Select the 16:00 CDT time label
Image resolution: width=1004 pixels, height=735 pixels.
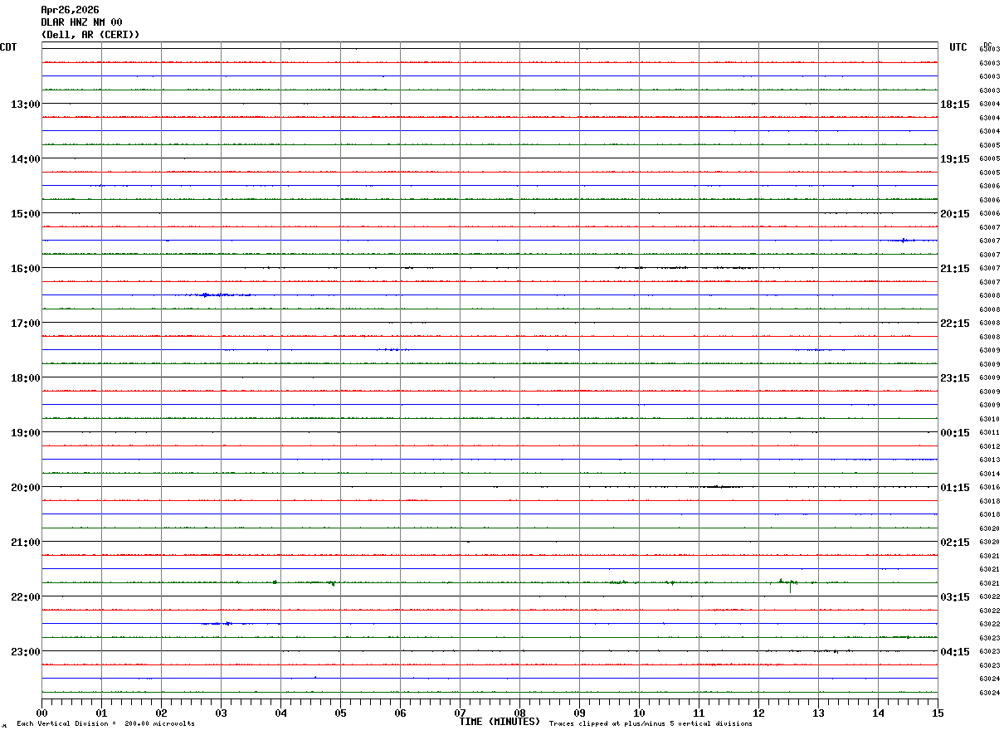click(25, 269)
